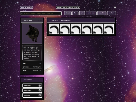Click the guestbook arrow icon
The height and width of the screenshot is (102, 136).
click(x=40, y=86)
